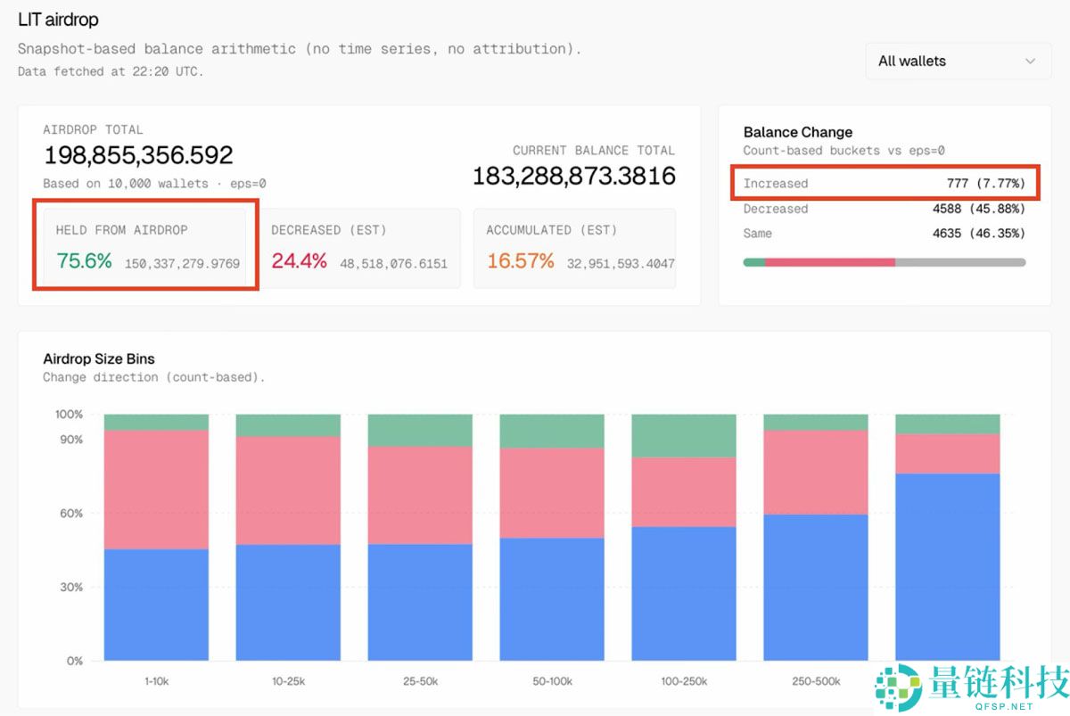Click the LIT airdrop page title
Image resolution: width=1070 pixels, height=716 pixels.
click(58, 20)
